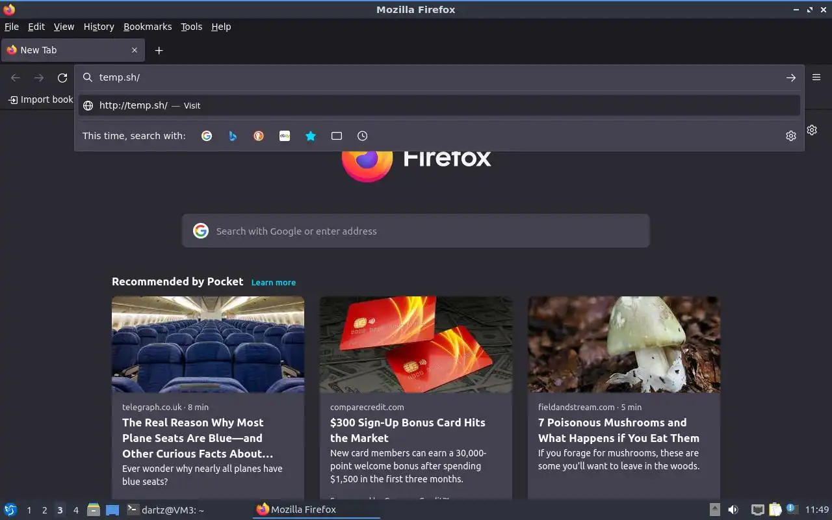Search this time with Bing icon
This screenshot has width=832, height=520.
[233, 136]
